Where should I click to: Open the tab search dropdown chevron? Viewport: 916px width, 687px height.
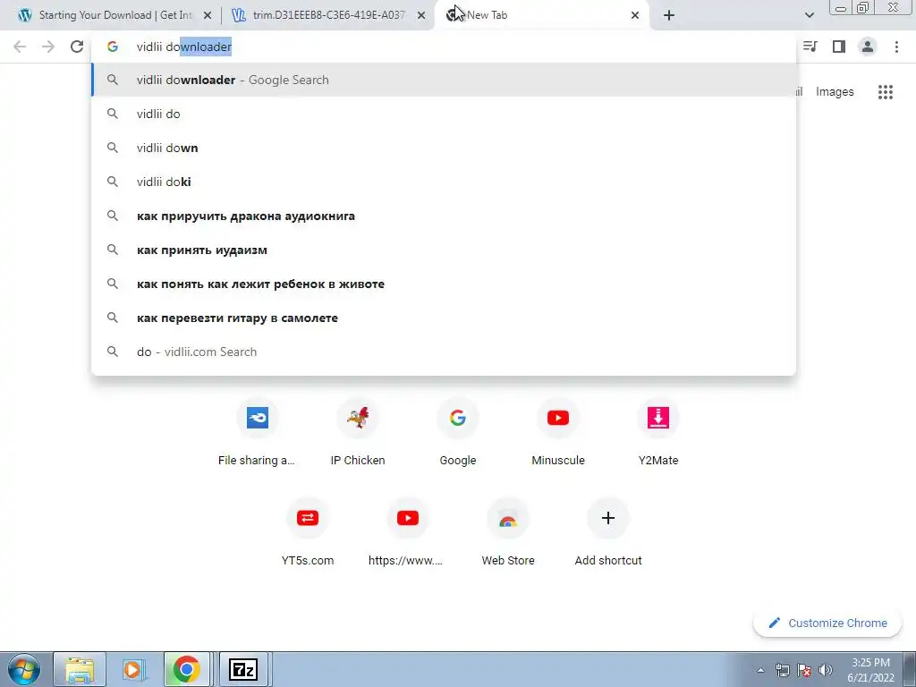point(809,15)
